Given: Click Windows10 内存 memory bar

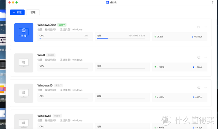Looking at the screenshot, I should [x=121, y=99].
